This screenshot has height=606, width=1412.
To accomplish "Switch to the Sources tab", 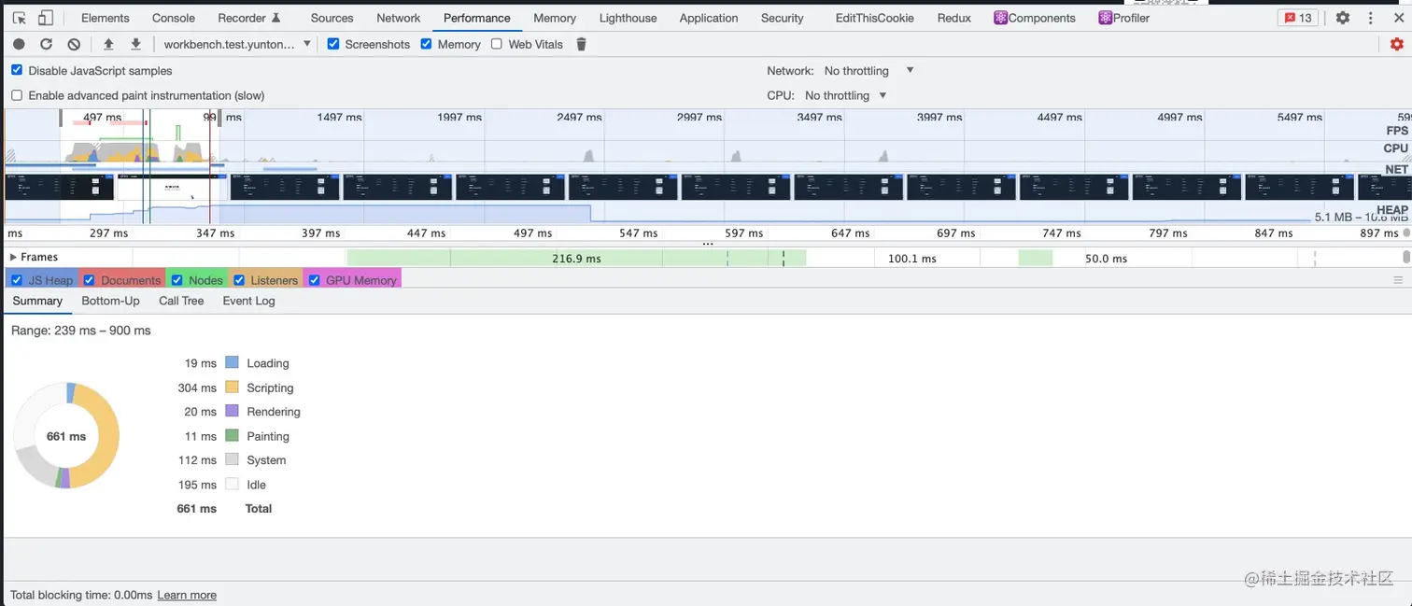I will (332, 18).
